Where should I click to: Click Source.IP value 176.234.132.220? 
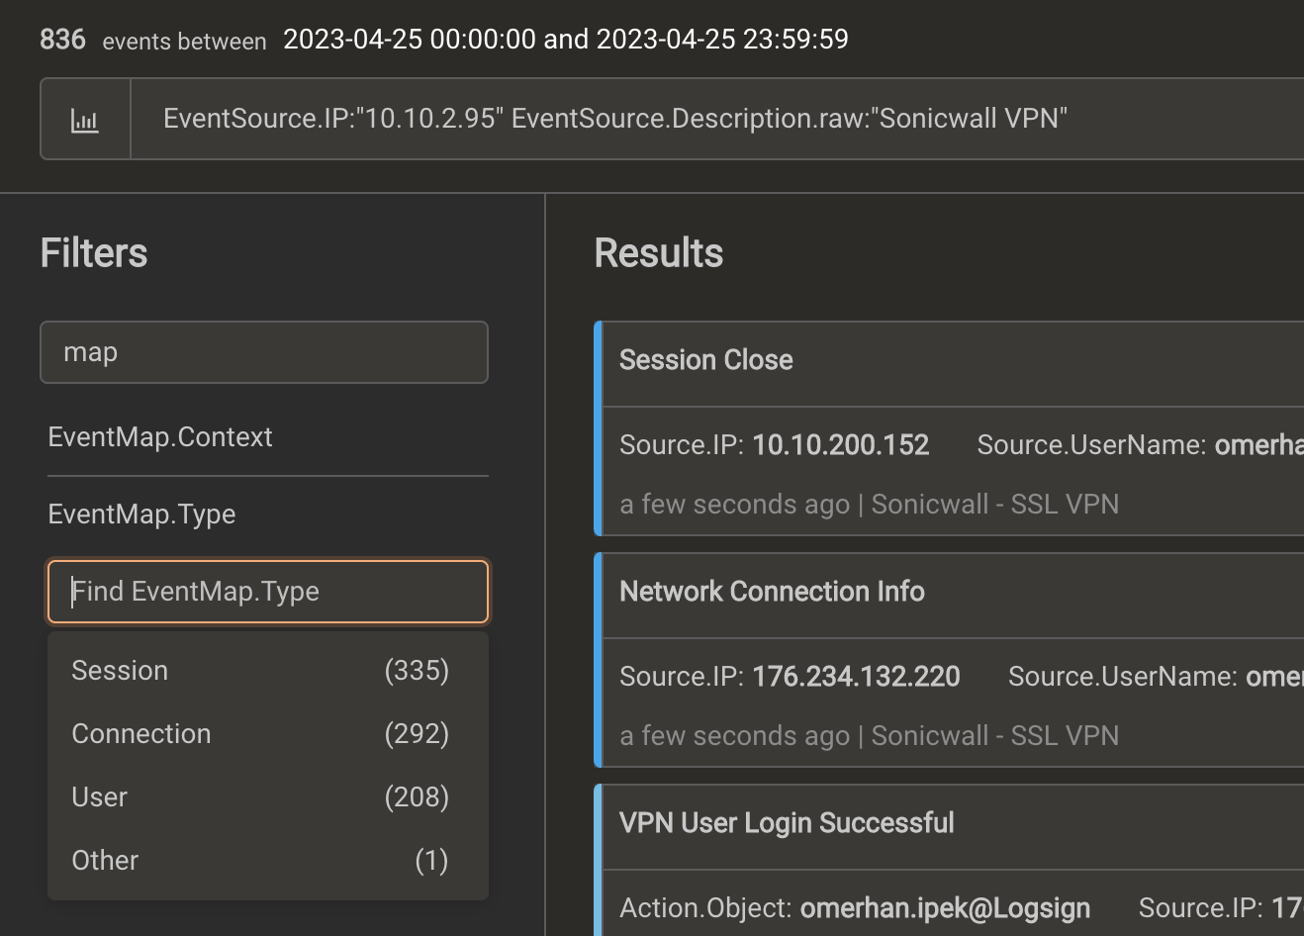tap(856, 677)
